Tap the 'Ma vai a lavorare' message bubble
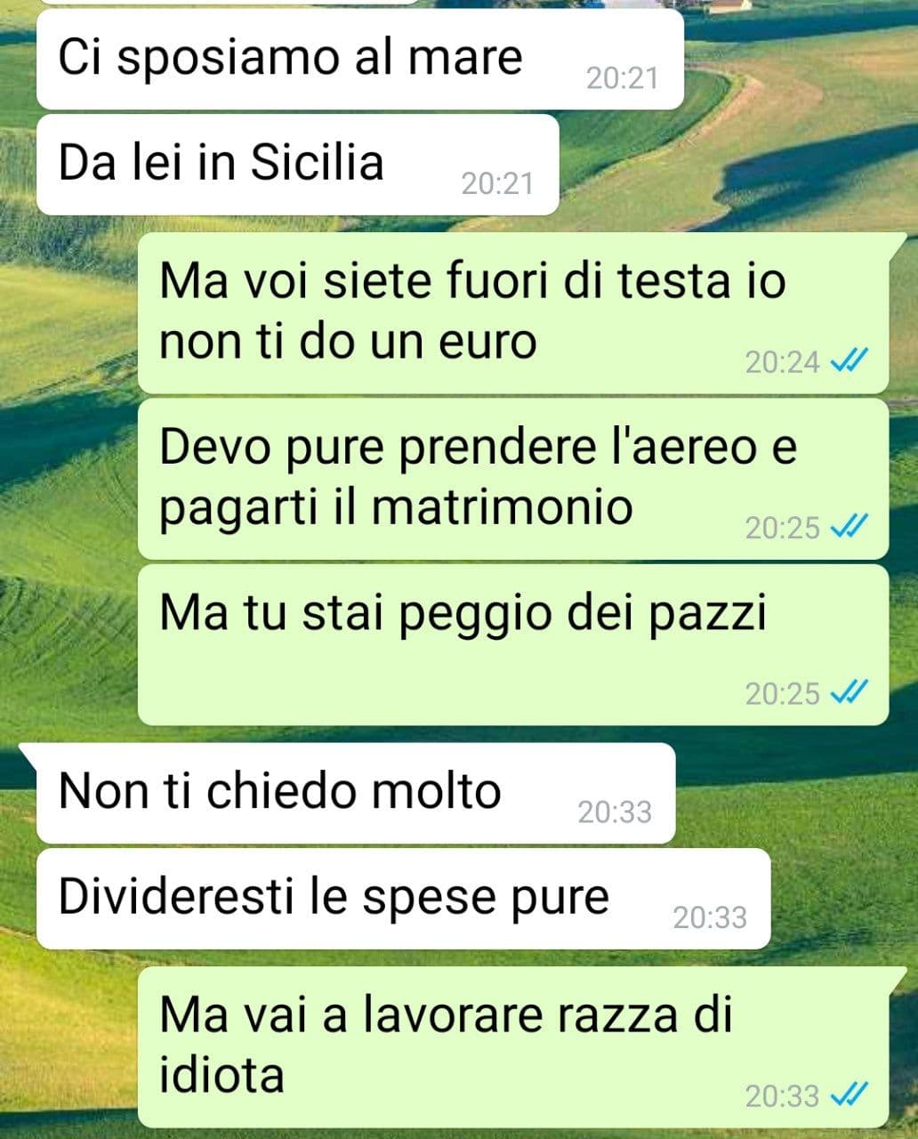This screenshot has width=918, height=1139. [513, 1046]
